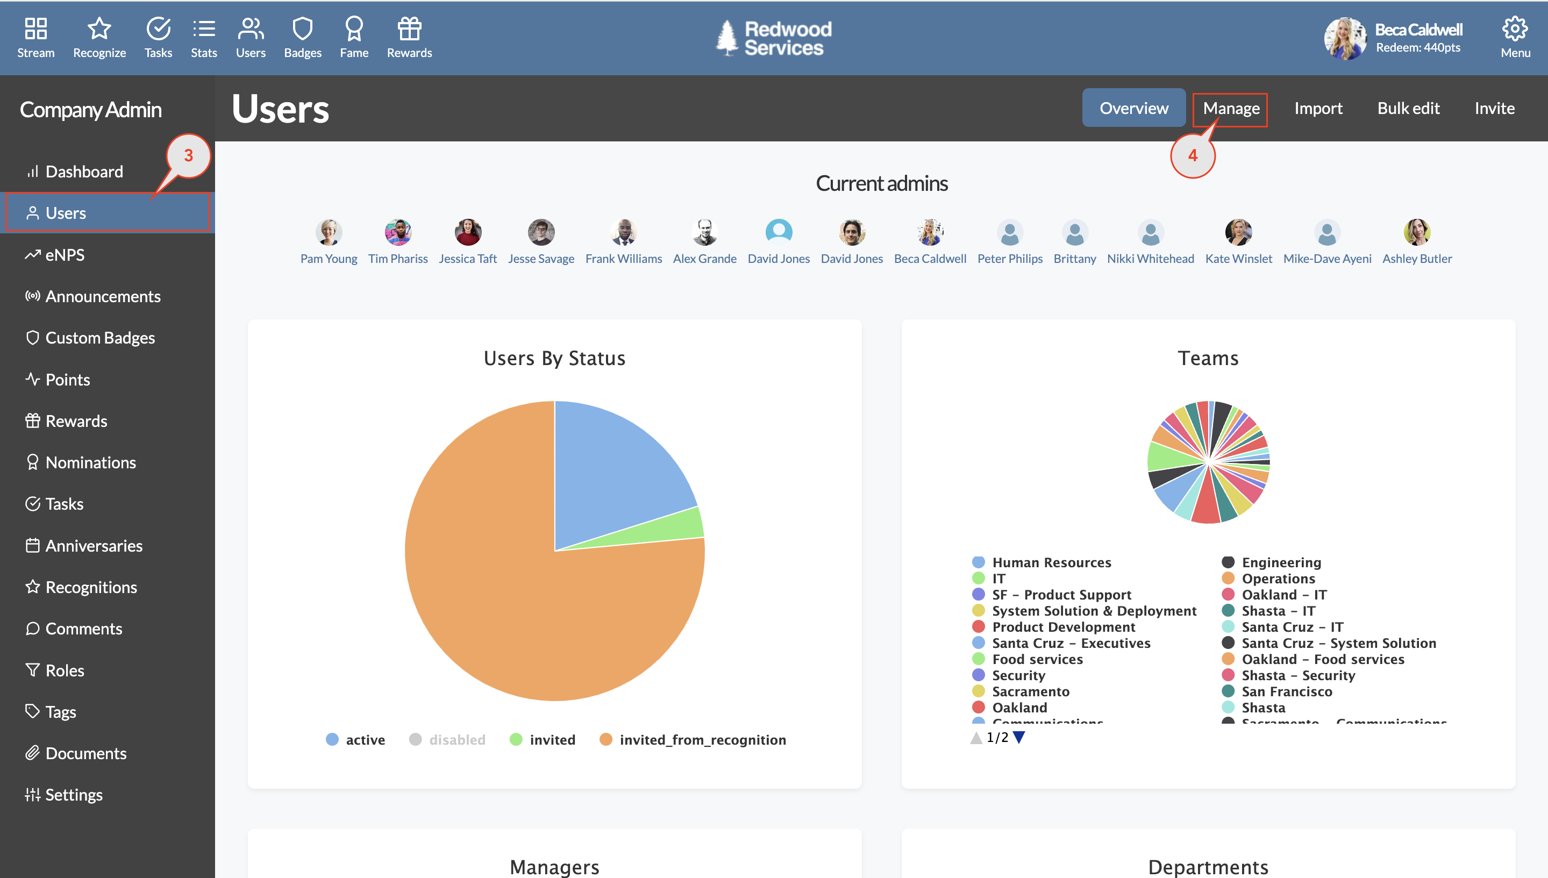Toggle invited_from_recognition legend item
The height and width of the screenshot is (878, 1548).
click(693, 739)
